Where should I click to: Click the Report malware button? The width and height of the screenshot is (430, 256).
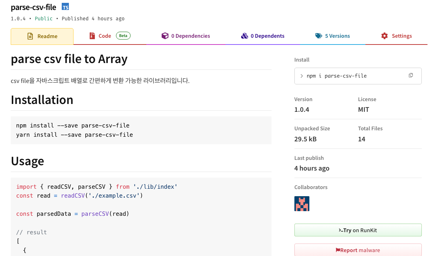click(358, 250)
